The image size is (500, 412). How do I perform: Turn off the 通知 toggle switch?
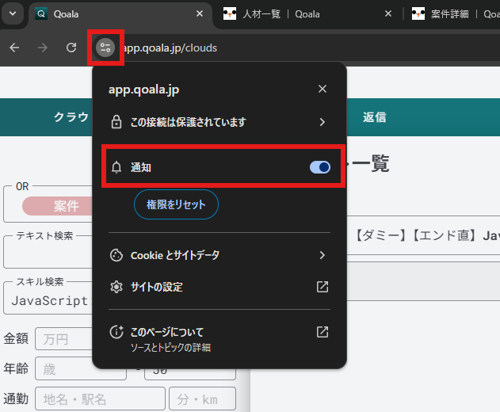[319, 167]
